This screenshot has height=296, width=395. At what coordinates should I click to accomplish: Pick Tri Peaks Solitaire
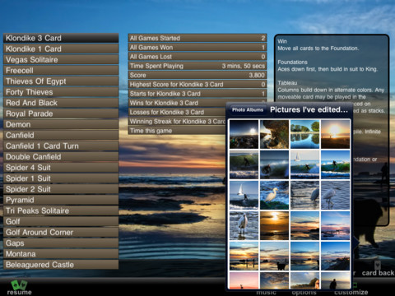click(61, 210)
